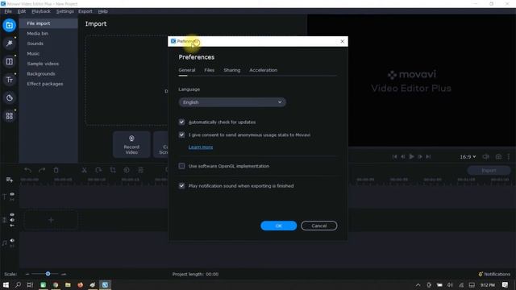The width and height of the screenshot is (516, 290).
Task: Click the Add track icon
Action: click(9, 180)
